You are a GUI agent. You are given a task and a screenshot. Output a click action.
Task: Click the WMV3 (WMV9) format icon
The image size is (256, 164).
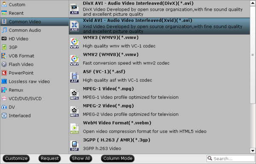[x=74, y=43]
